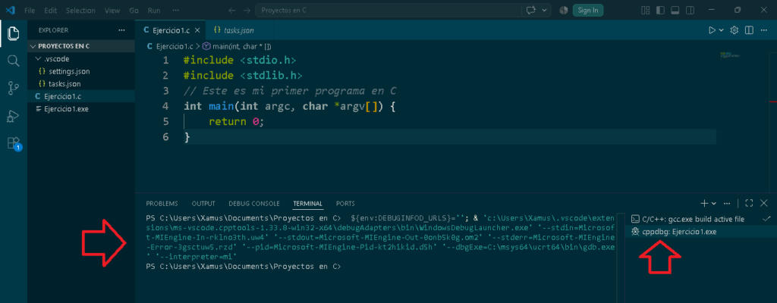
Task: Maximize the terminal panel size
Action: [749, 203]
